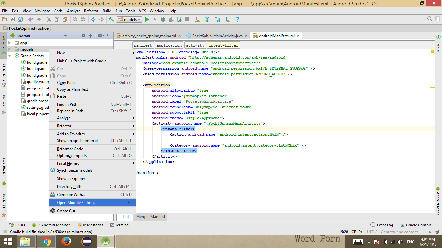The image size is (442, 248).
Task: Open Project Structure toolbar icon
Action: click(x=217, y=20)
